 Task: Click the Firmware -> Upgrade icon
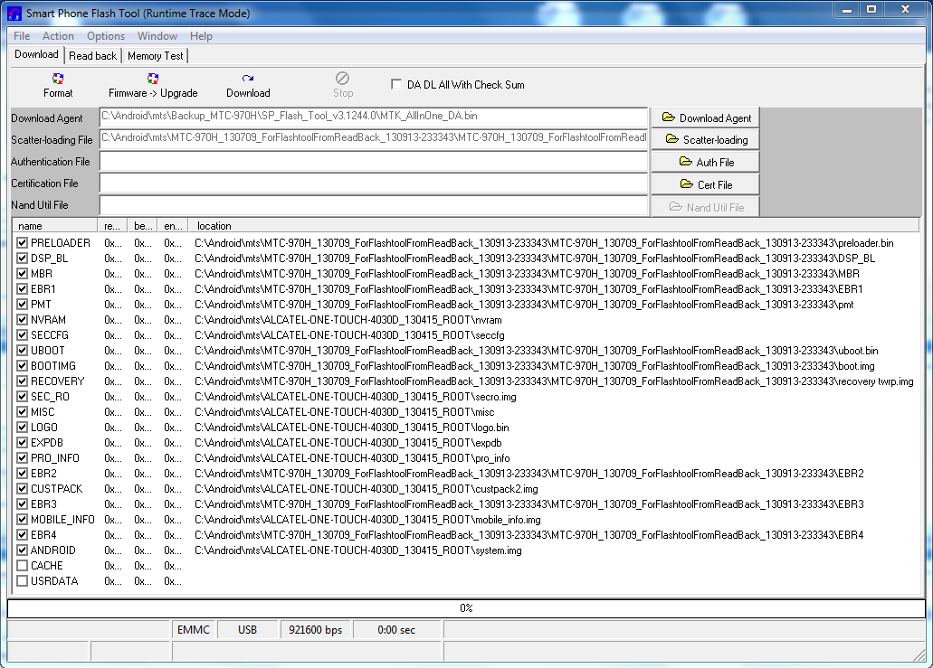pyautogui.click(x=153, y=80)
